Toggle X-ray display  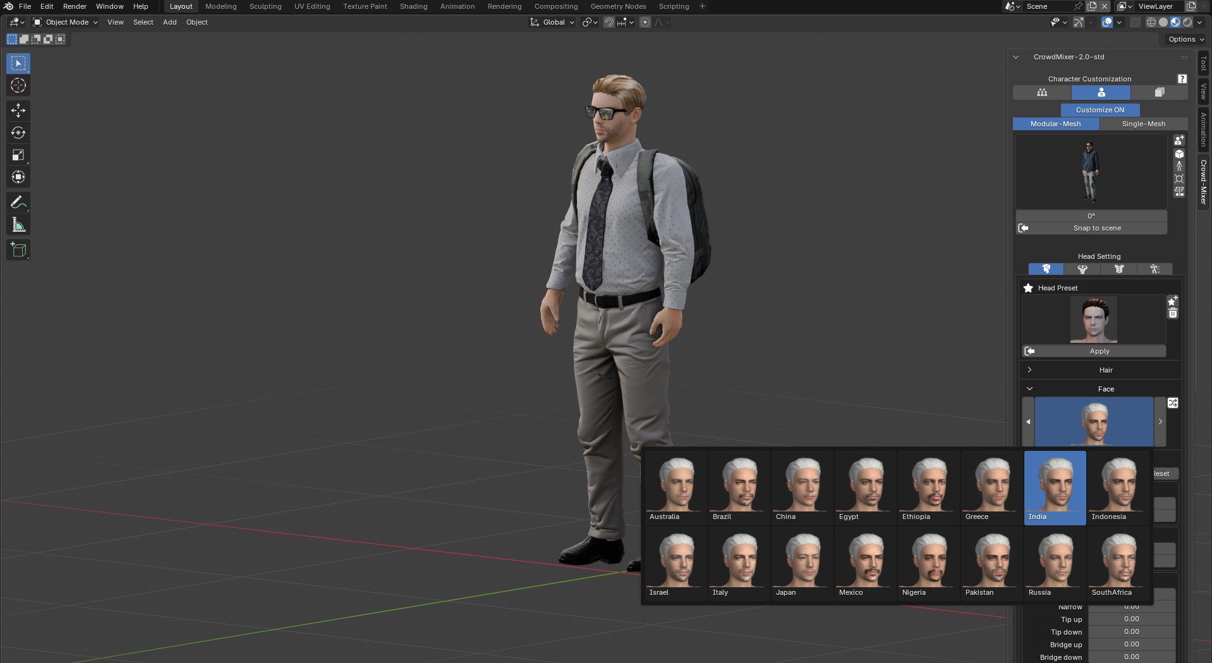[x=1135, y=22]
